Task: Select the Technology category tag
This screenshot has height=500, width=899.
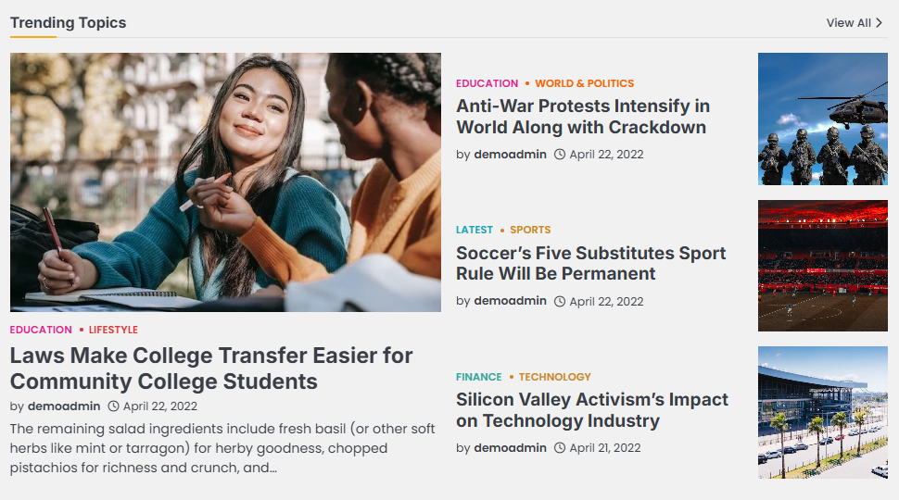Action: (554, 377)
